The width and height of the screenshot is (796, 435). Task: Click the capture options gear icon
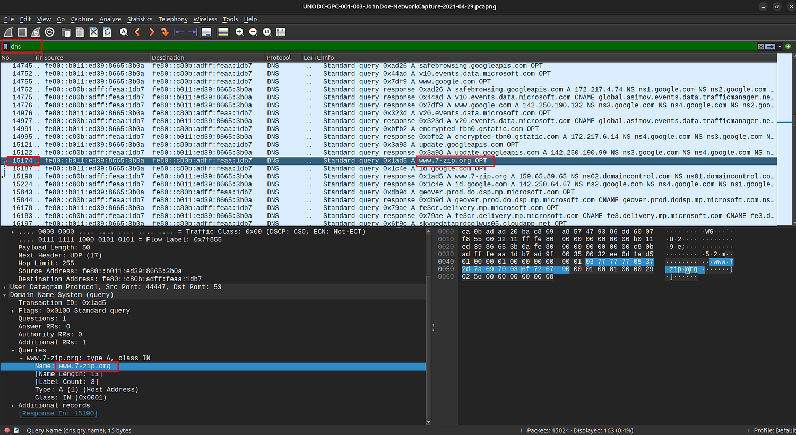49,32
